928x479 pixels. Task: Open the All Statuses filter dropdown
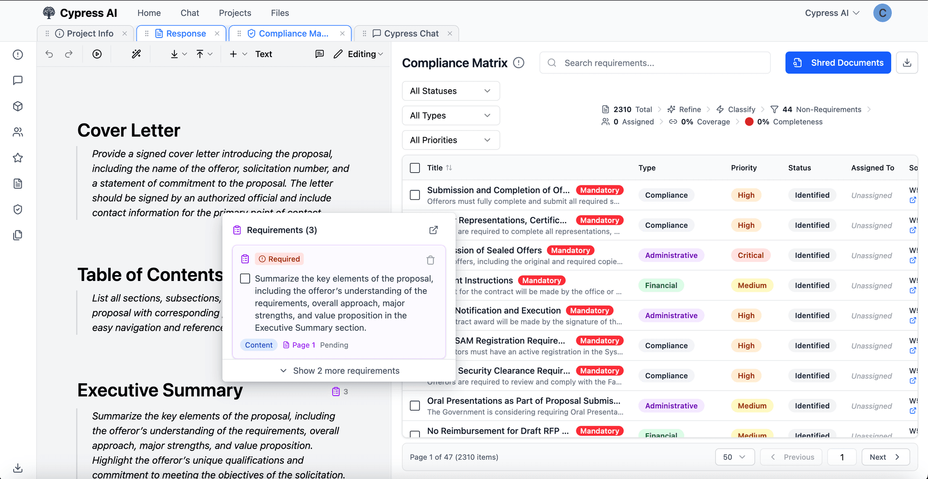pyautogui.click(x=451, y=91)
